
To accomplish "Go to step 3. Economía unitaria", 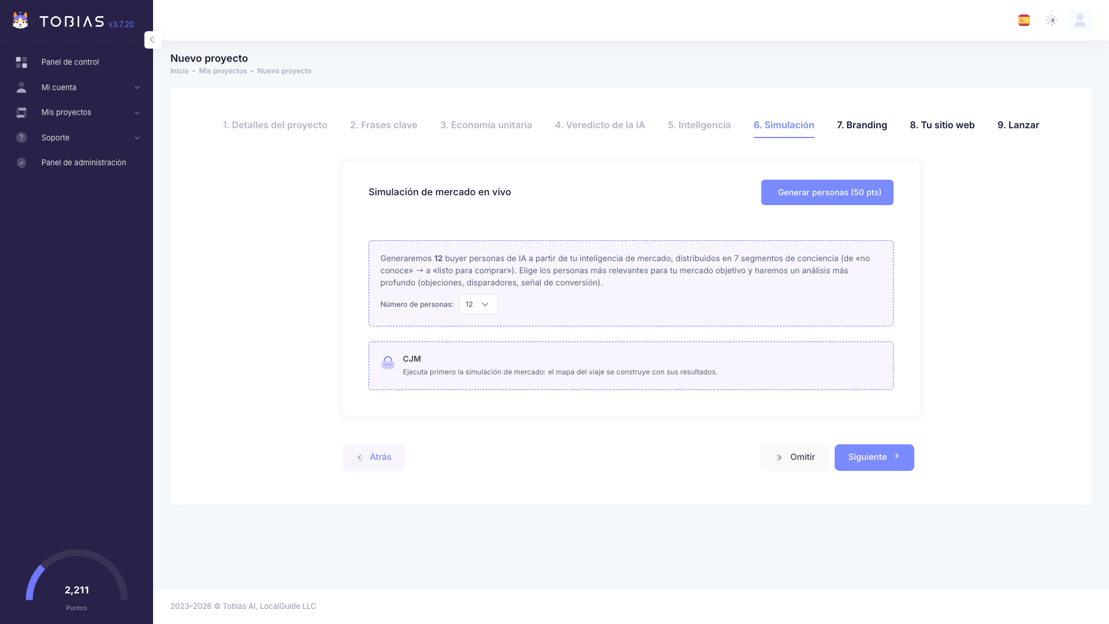I will coord(486,125).
